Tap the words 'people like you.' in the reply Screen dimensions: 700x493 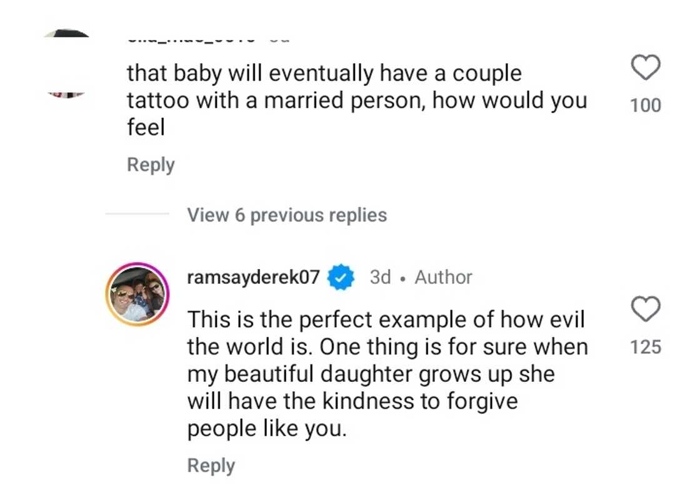click(x=266, y=429)
